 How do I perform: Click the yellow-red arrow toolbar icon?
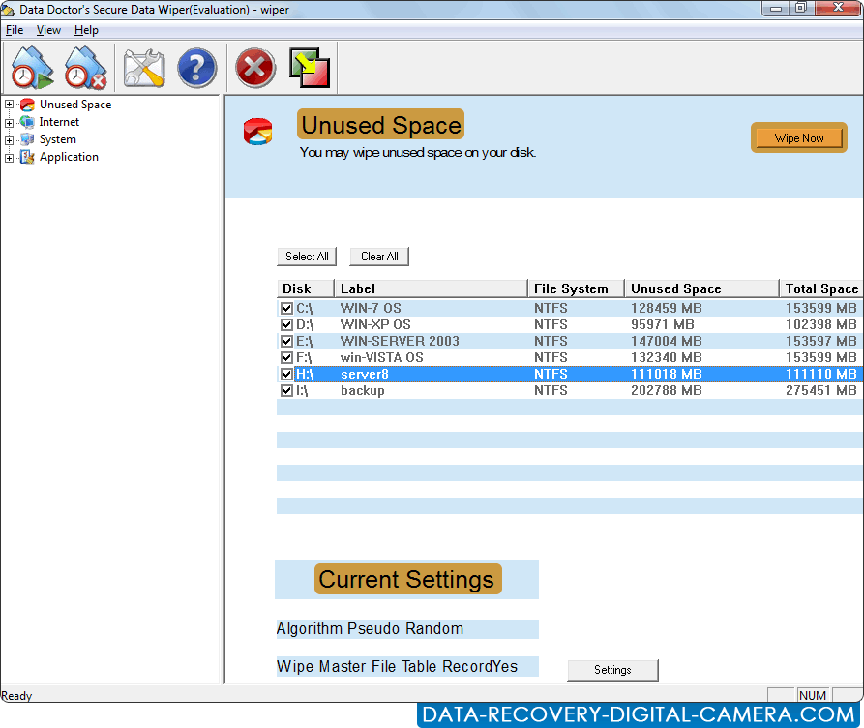pos(310,69)
